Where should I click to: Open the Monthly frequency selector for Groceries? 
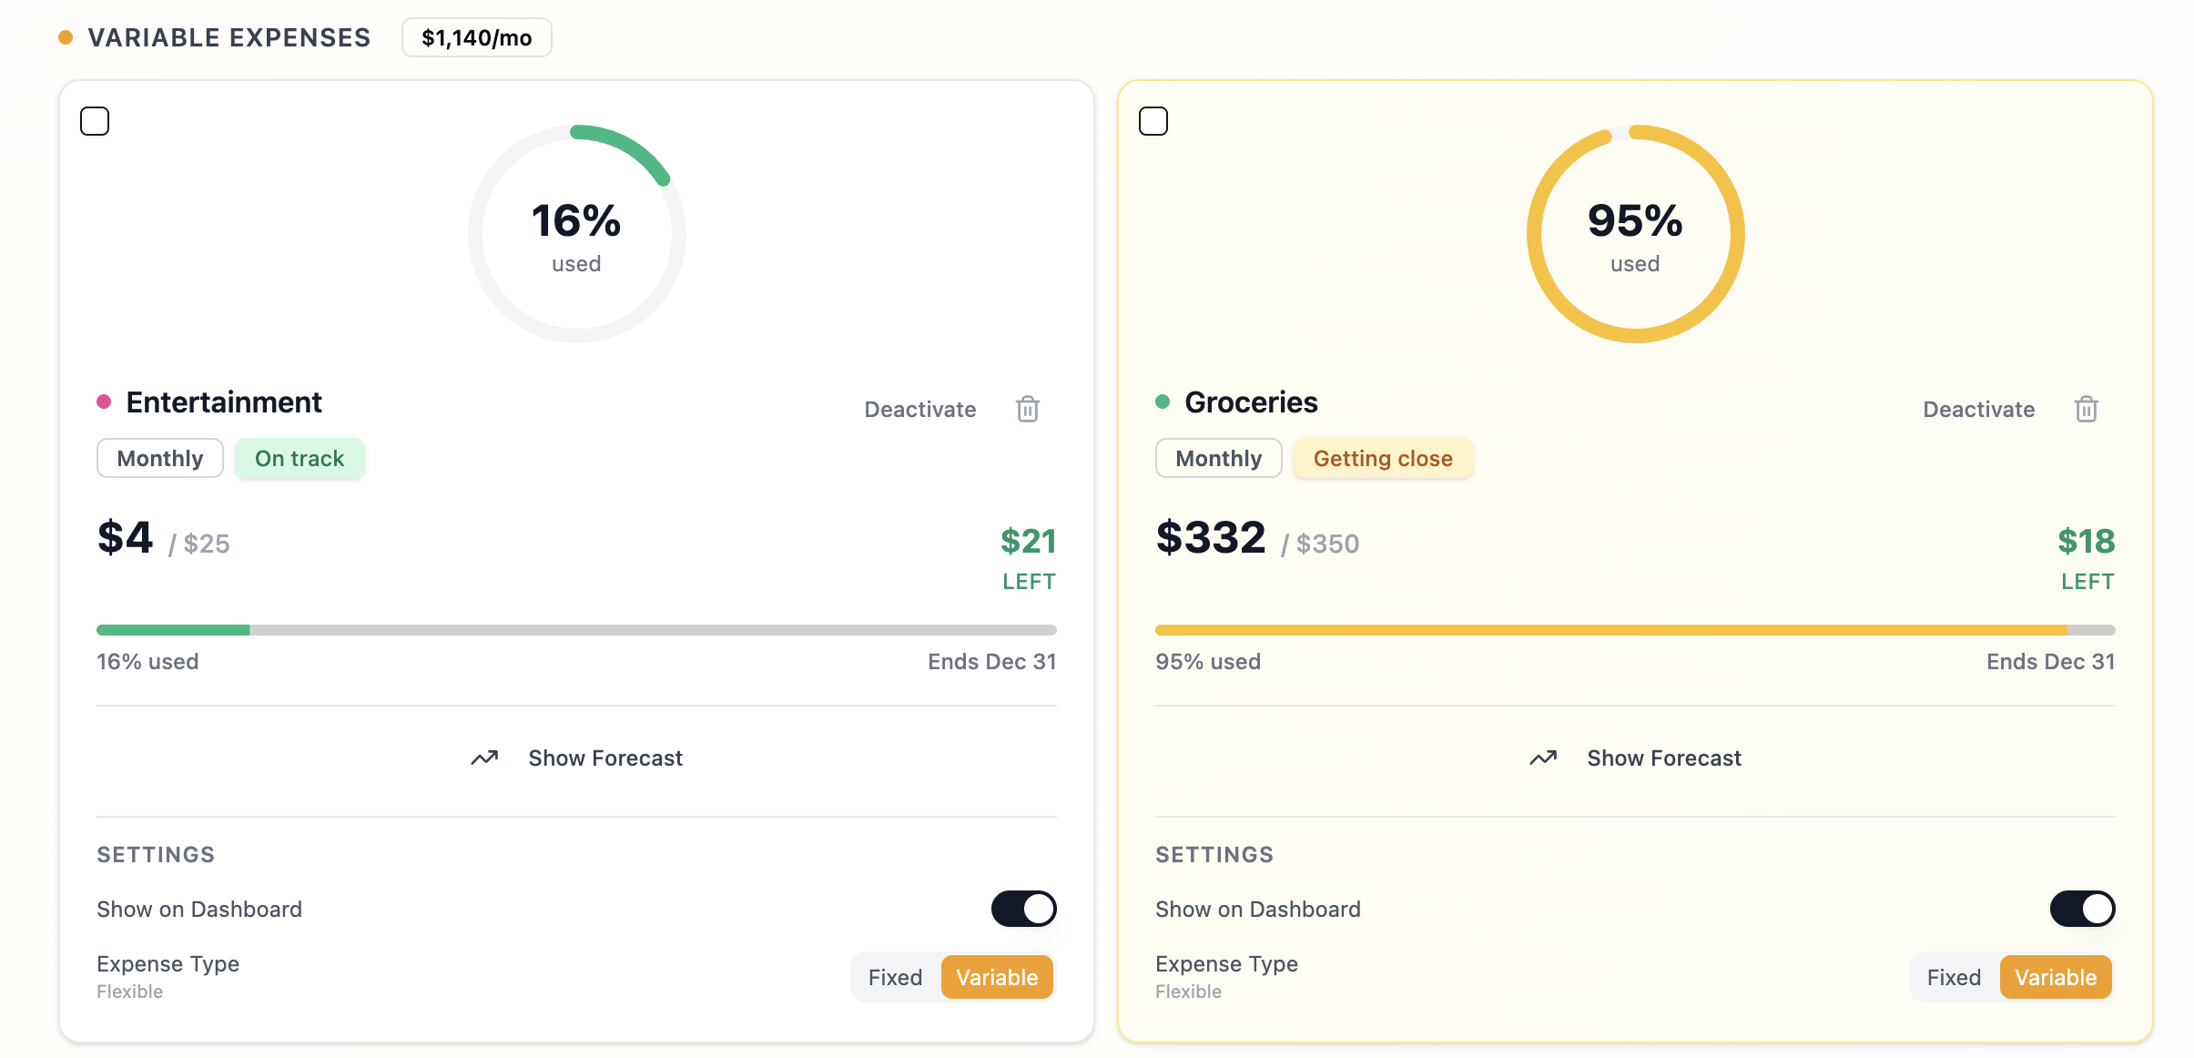click(x=1219, y=458)
